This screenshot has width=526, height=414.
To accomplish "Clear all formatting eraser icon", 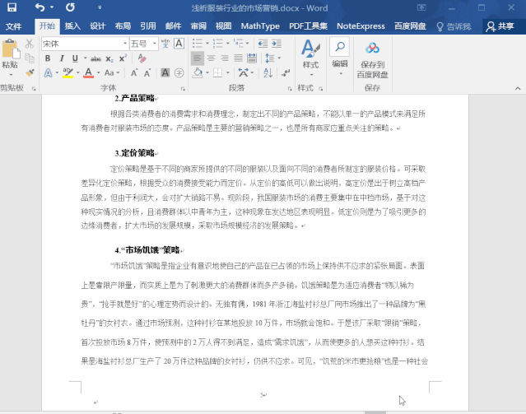I will point(142,58).
